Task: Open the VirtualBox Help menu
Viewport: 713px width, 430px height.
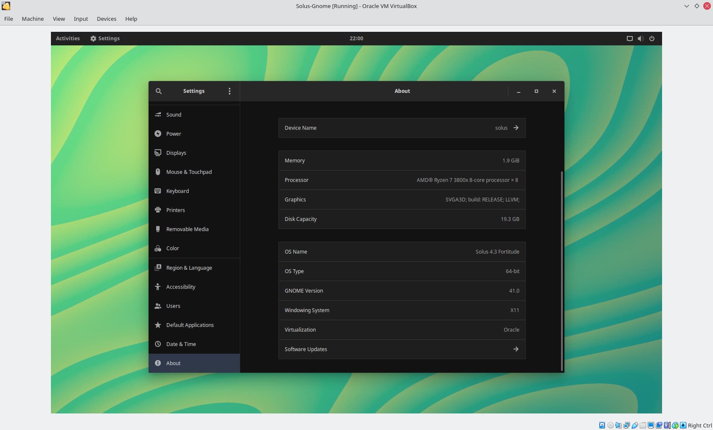Action: click(x=131, y=19)
